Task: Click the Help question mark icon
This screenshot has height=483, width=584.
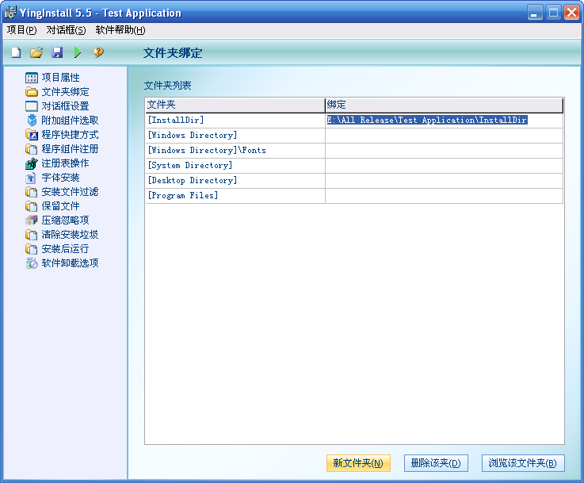Action: pos(98,52)
